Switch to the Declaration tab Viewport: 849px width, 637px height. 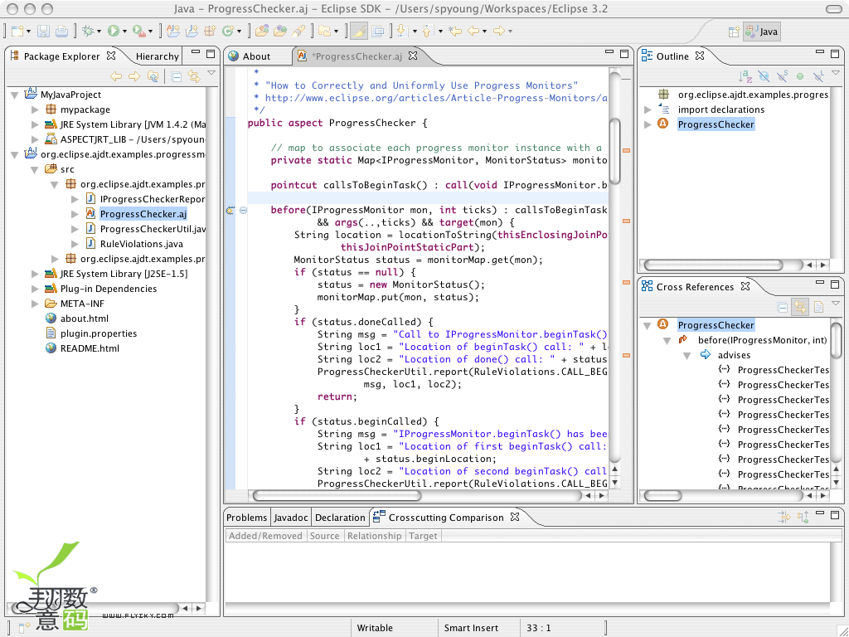[340, 518]
